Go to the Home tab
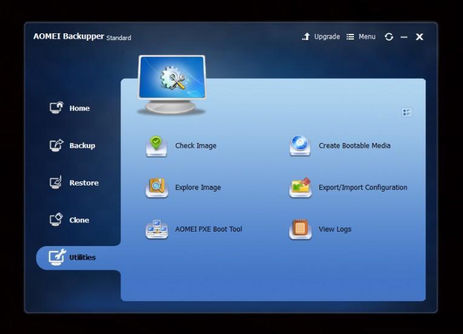Screen dimensions: 463x334 [x=79, y=109]
